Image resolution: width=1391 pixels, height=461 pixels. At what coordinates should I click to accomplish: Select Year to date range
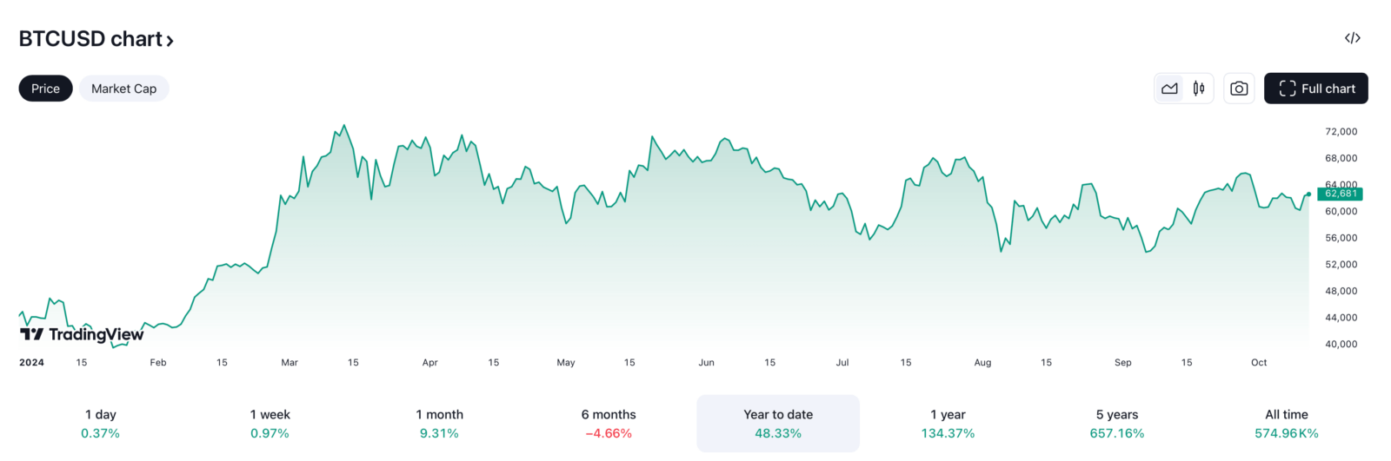click(x=778, y=424)
